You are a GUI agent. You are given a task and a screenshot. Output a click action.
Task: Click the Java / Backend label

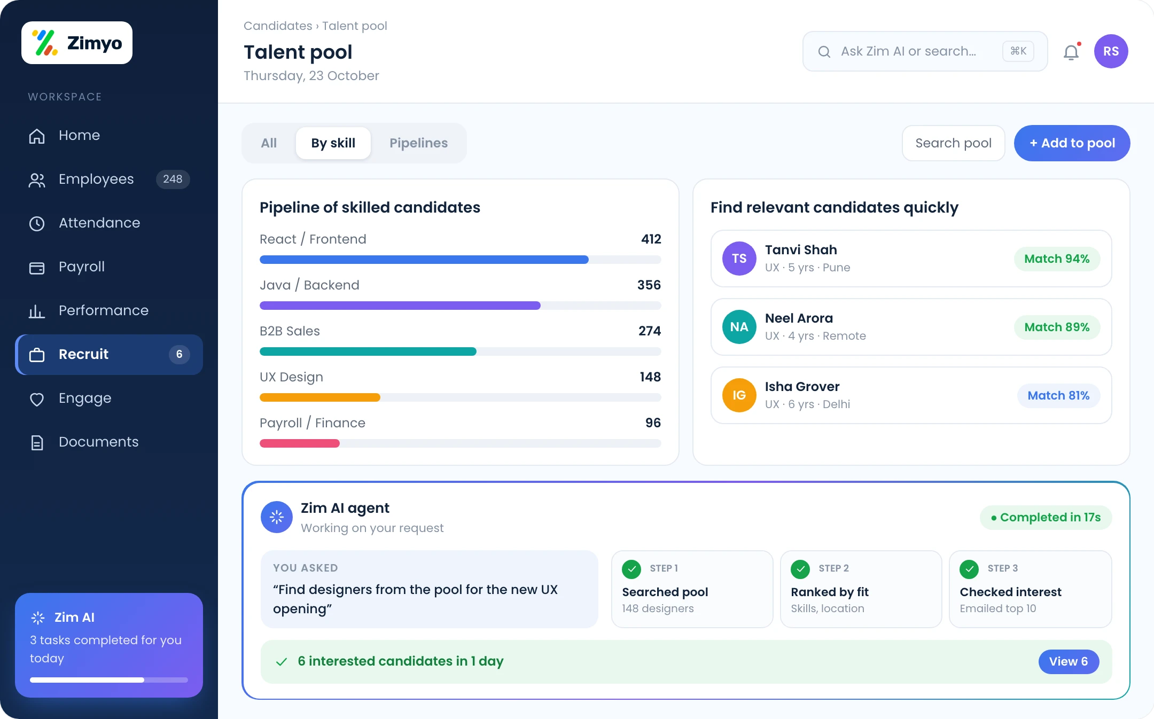(x=309, y=285)
